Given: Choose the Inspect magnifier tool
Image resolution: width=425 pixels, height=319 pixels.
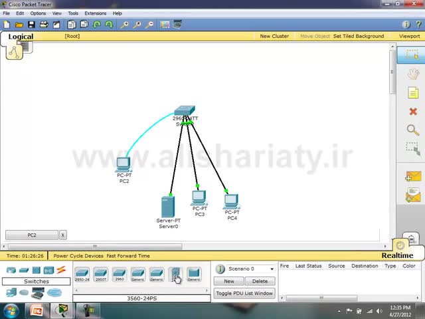Looking at the screenshot, I should click(413, 130).
